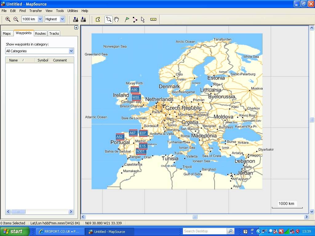
Task: Click Receive From Device toolbar icon
Action: (83, 19)
